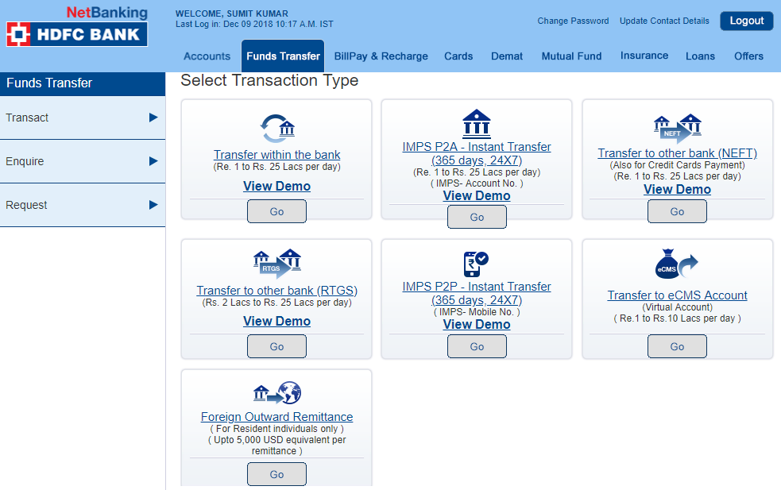The image size is (781, 490).
Task: Click the Transfer within the bank link
Action: click(x=277, y=155)
